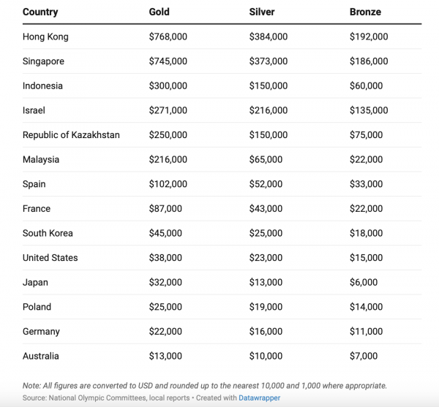
Task: Select the United States row label
Action: point(50,258)
